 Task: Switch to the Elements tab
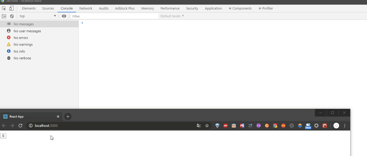[29, 8]
